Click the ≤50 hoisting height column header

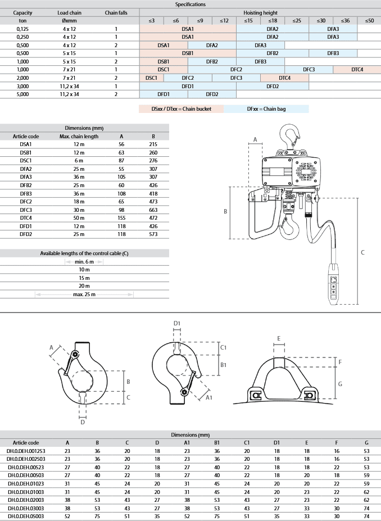(x=369, y=20)
